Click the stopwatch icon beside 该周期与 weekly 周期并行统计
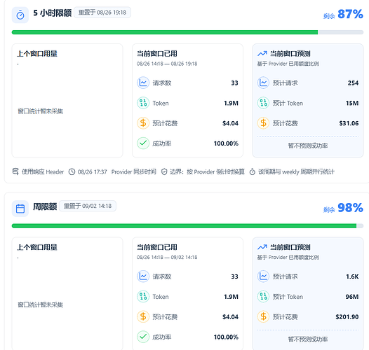 (x=253, y=171)
